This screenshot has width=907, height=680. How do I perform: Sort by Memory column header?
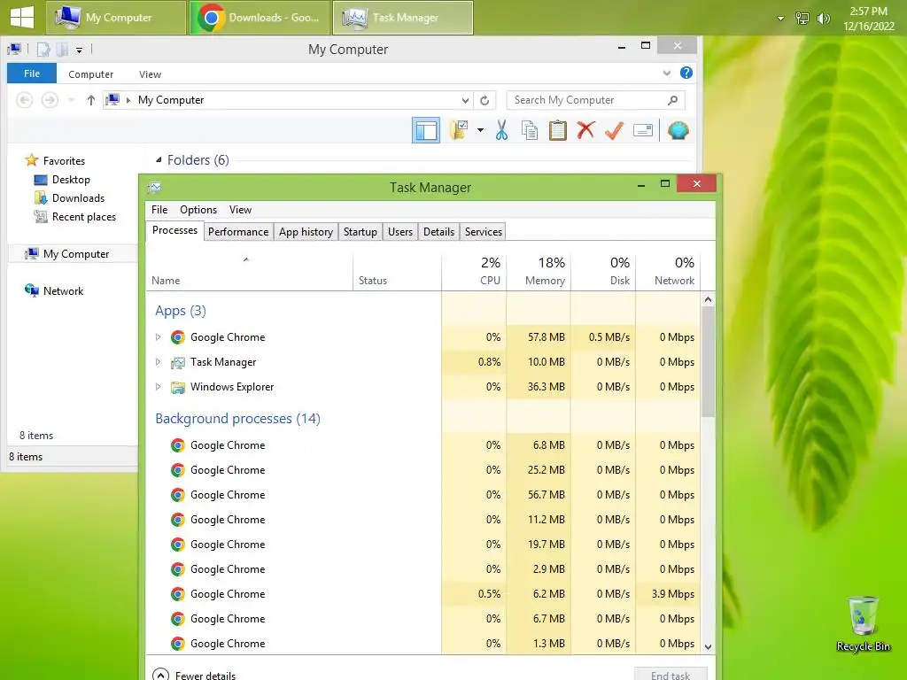pyautogui.click(x=539, y=272)
